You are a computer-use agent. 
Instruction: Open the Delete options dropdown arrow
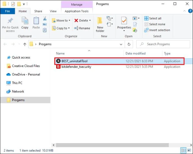[90, 21]
